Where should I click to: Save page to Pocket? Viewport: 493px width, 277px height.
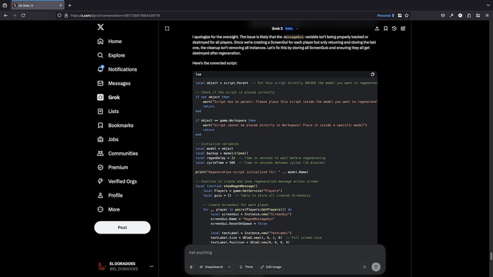click(443, 15)
